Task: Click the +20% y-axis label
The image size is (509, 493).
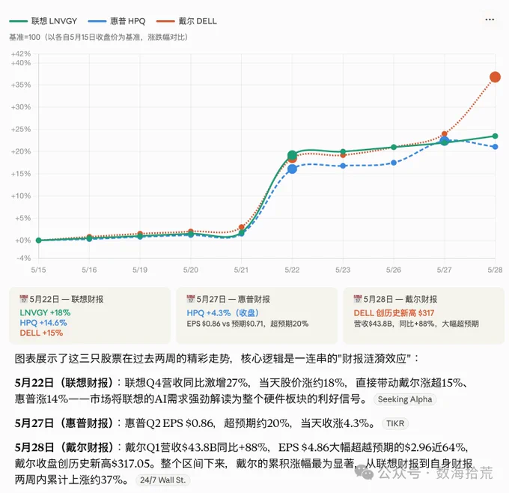Action: [x=21, y=151]
